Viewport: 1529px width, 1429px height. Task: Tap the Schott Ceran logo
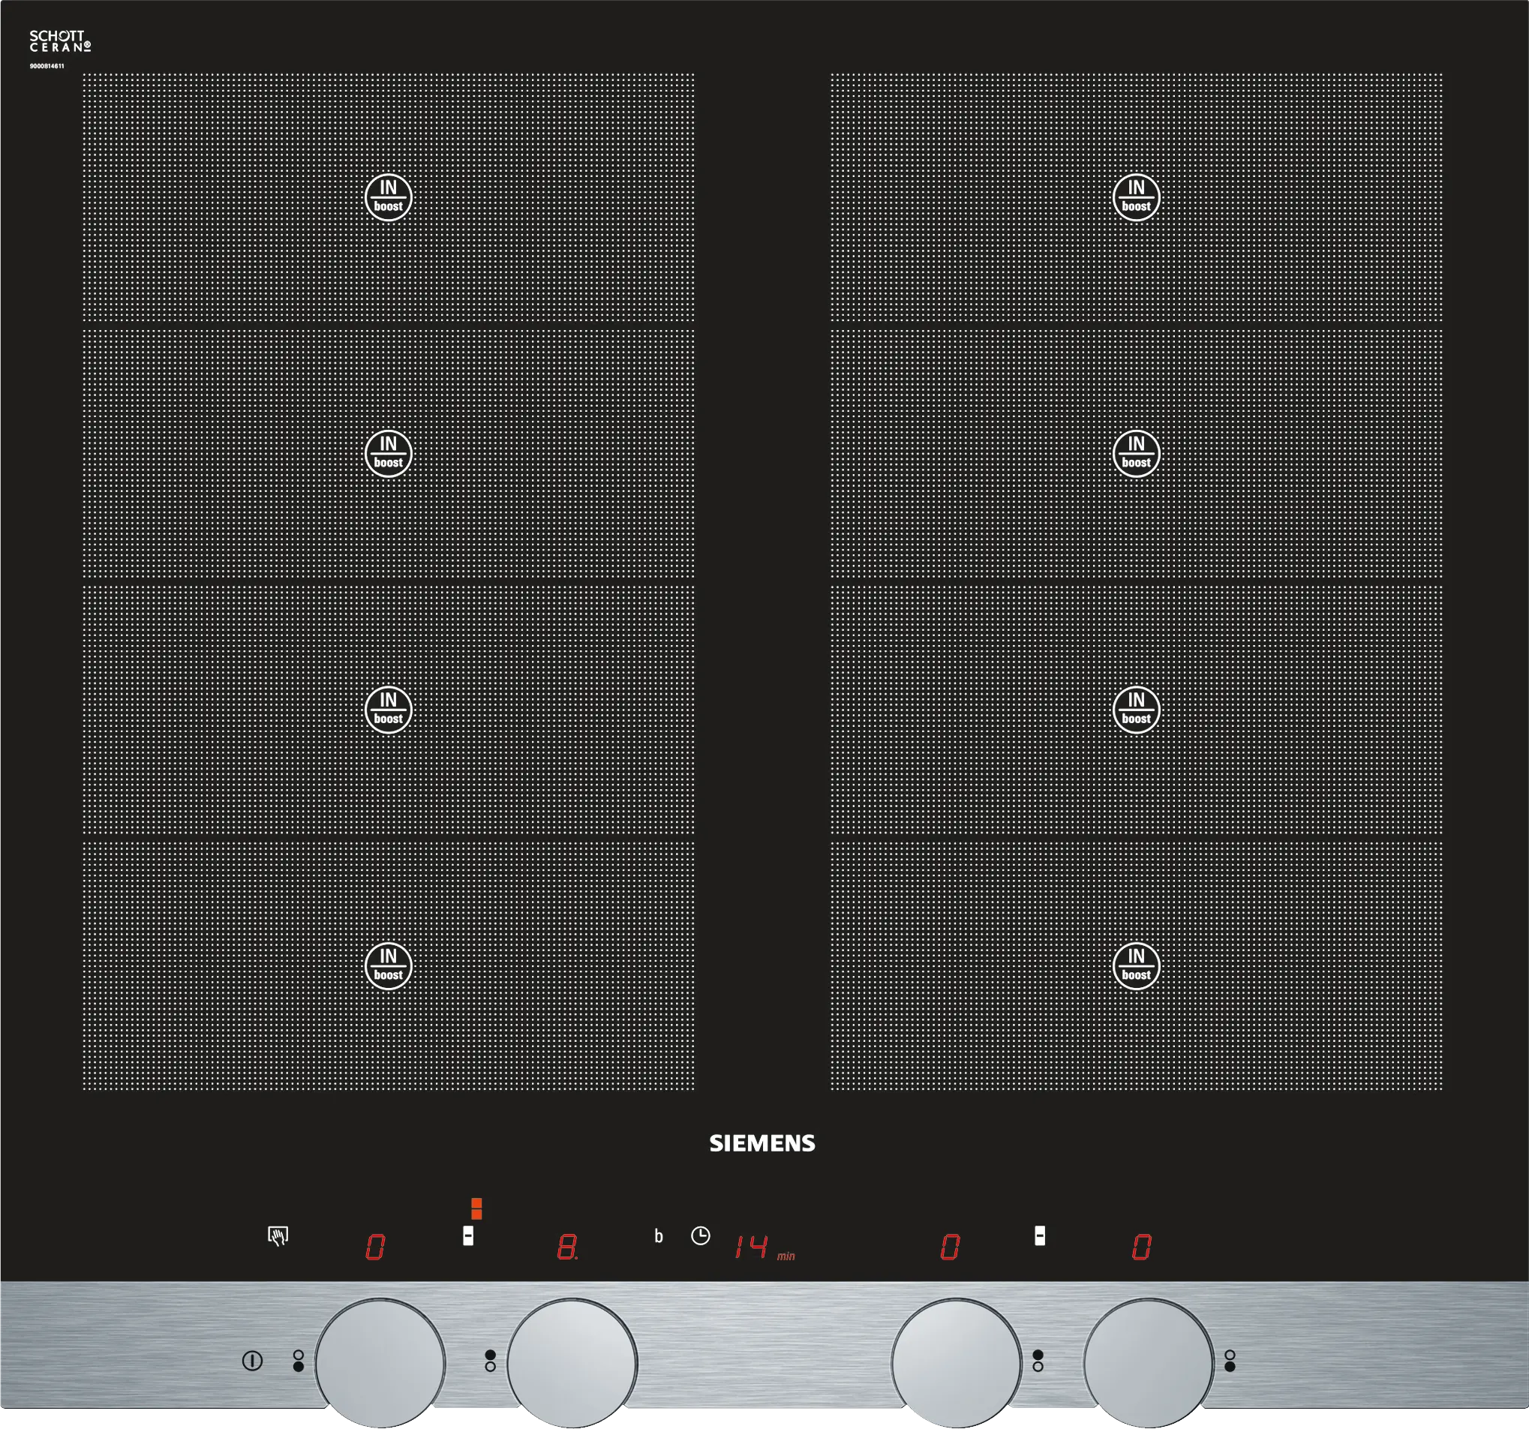[x=60, y=41]
